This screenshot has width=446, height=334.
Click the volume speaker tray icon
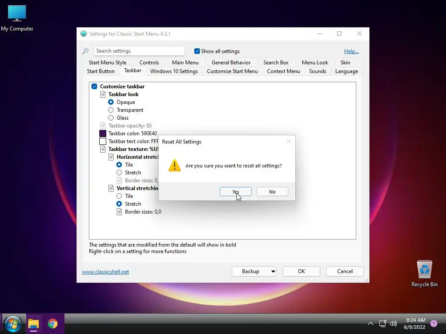point(393,324)
